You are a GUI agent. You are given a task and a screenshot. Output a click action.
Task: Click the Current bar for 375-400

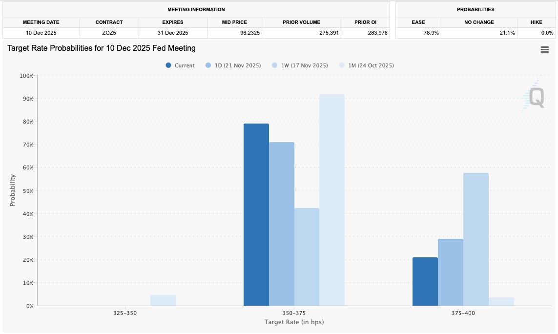pos(425,282)
